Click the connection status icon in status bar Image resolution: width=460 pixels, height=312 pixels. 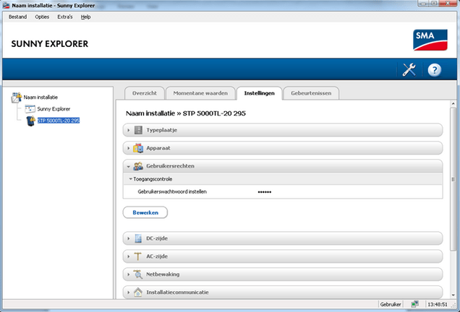[416, 305]
